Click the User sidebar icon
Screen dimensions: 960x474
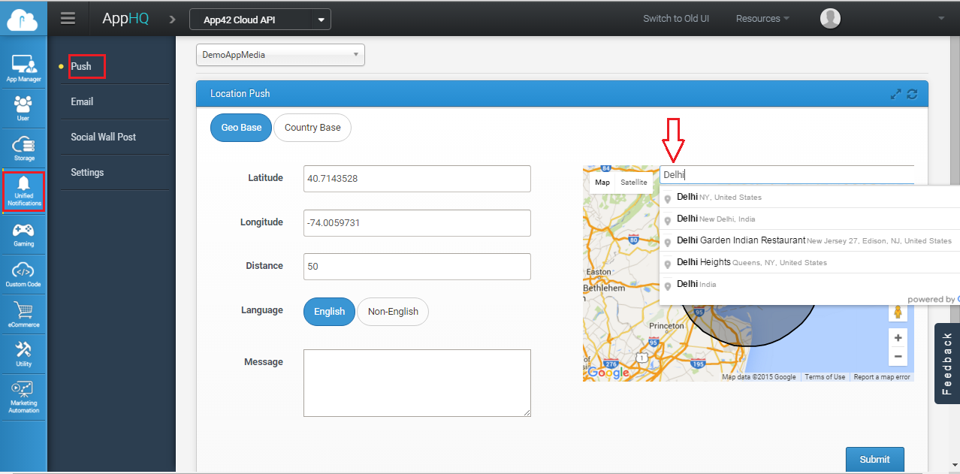(x=23, y=107)
